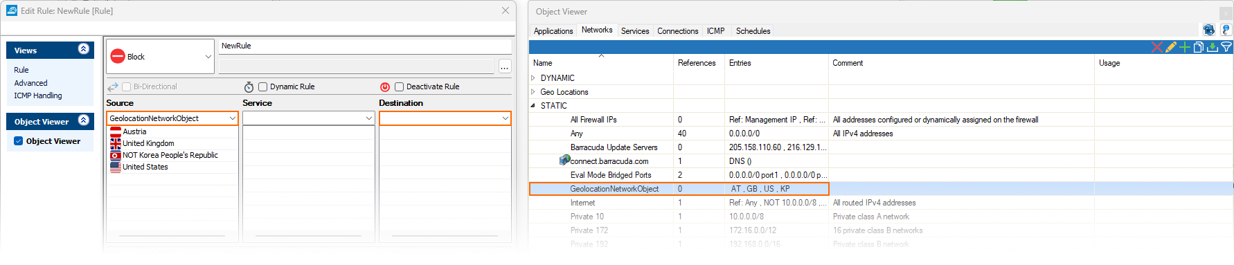Select United States in the Source list
This screenshot has width=1234, height=265.
click(145, 167)
